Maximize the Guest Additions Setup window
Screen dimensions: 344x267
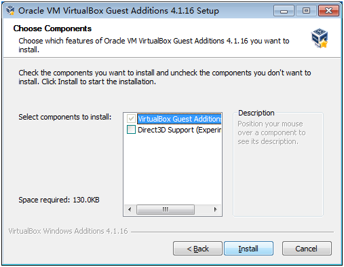pyautogui.click(x=306, y=11)
